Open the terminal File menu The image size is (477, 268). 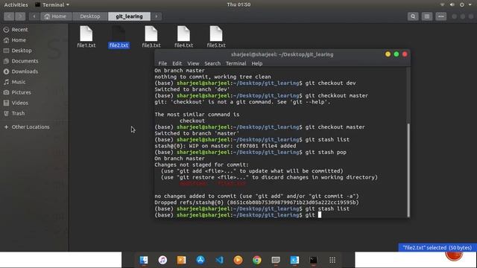(162, 63)
